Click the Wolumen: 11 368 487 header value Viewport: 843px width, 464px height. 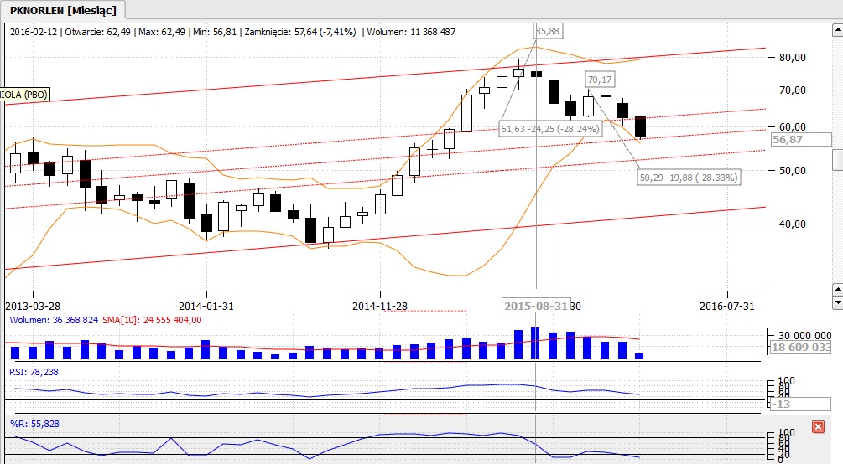coord(411,32)
